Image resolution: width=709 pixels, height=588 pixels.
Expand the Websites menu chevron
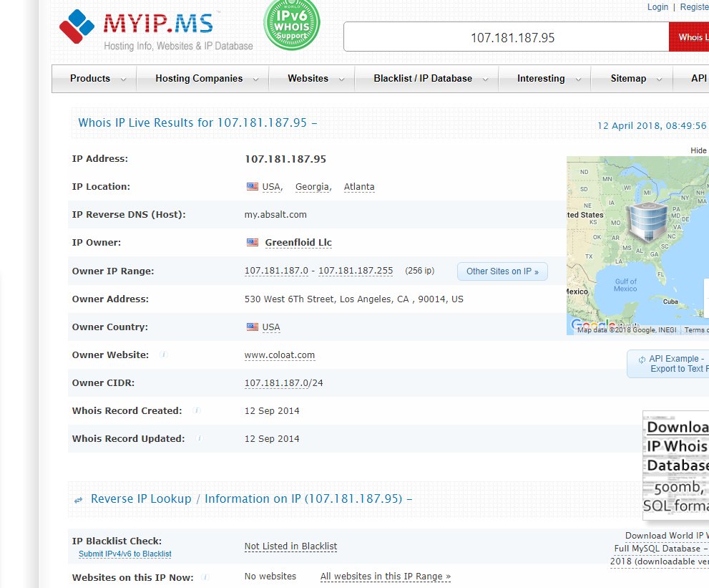341,79
